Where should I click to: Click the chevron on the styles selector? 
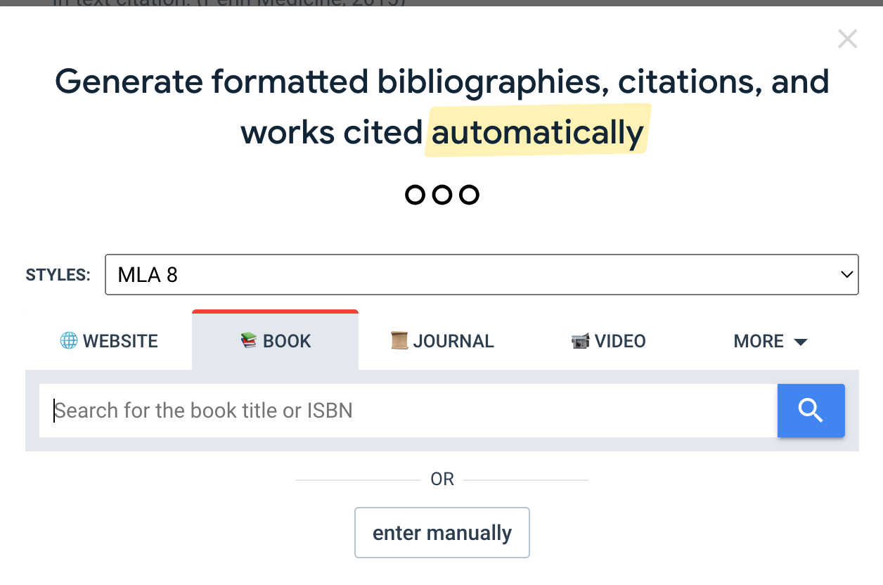tap(846, 275)
